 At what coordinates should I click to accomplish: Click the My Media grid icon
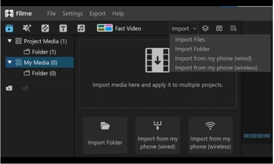19,62
